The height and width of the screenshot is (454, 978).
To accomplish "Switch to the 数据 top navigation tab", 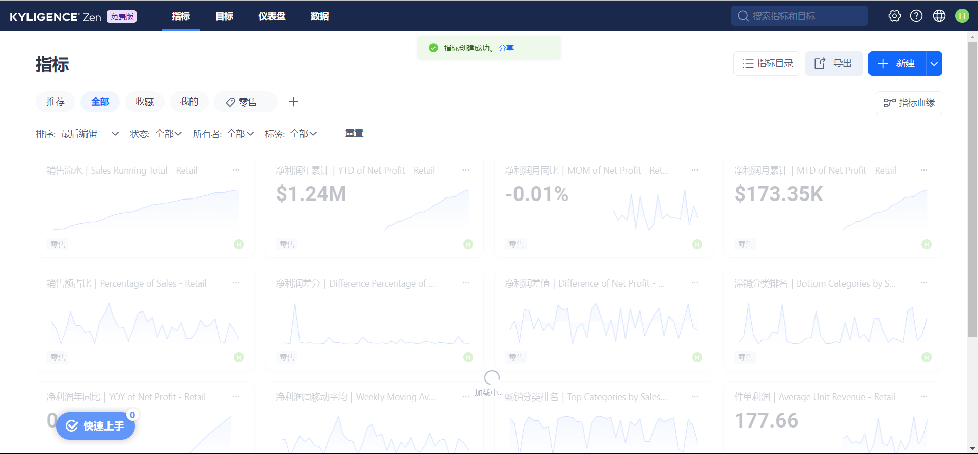I will [319, 16].
